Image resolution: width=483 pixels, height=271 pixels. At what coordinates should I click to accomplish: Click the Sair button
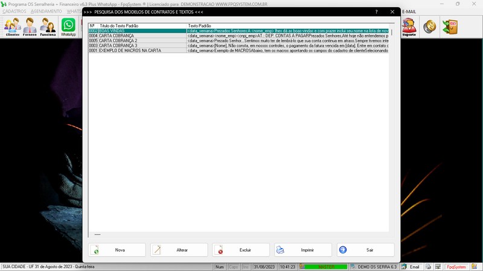(x=365, y=250)
